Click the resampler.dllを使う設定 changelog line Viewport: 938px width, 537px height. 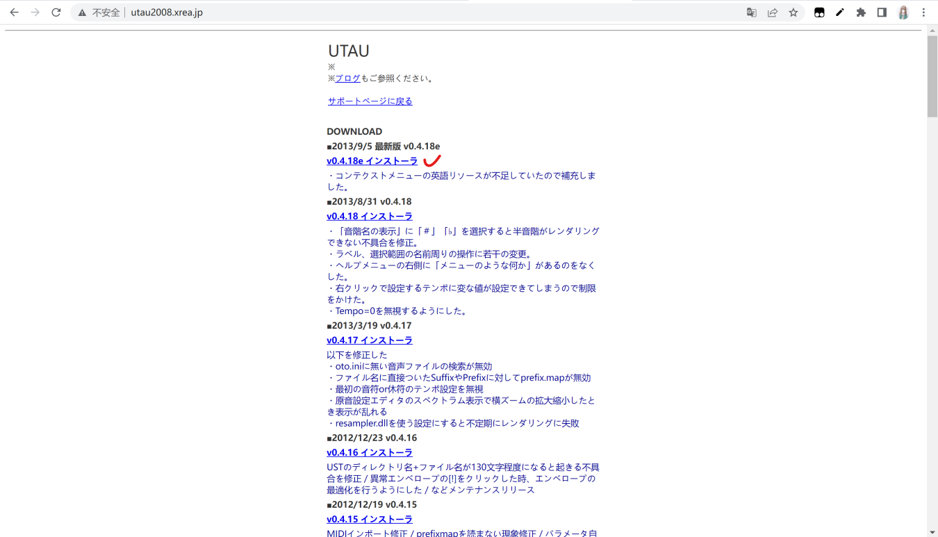click(x=453, y=423)
